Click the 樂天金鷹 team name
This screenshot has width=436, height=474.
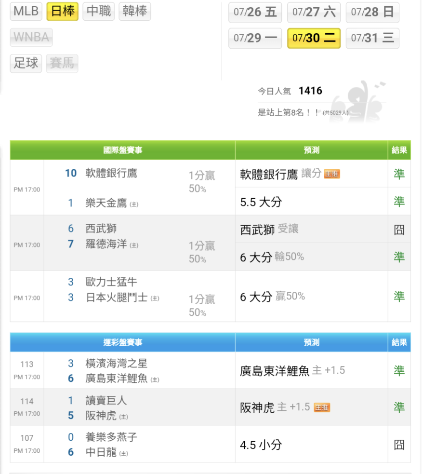coord(106,203)
